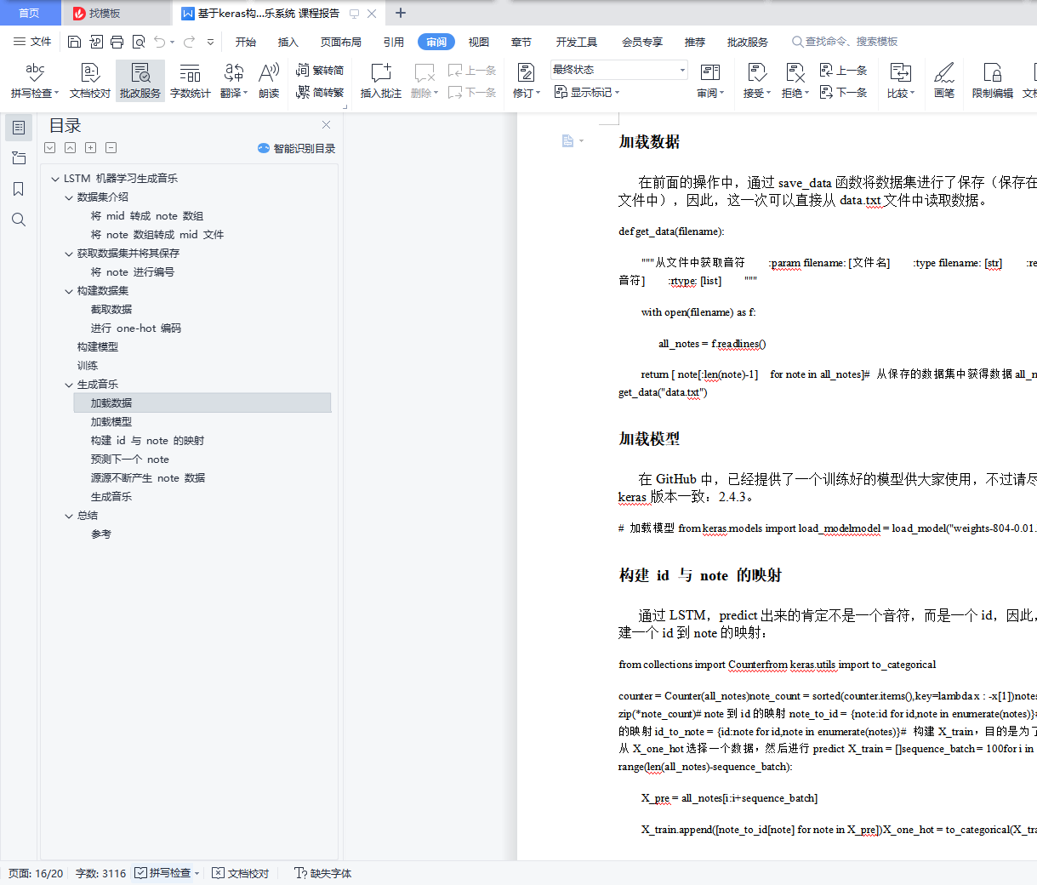1037x885 pixels.
Task: Switch to the 插入 ribbon tab
Action: coord(288,42)
